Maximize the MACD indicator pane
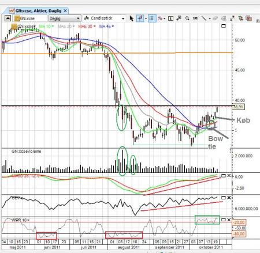 [224, 176]
